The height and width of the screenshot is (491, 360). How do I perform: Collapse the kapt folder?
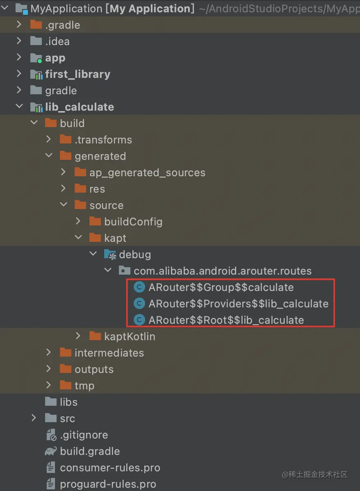click(x=78, y=238)
